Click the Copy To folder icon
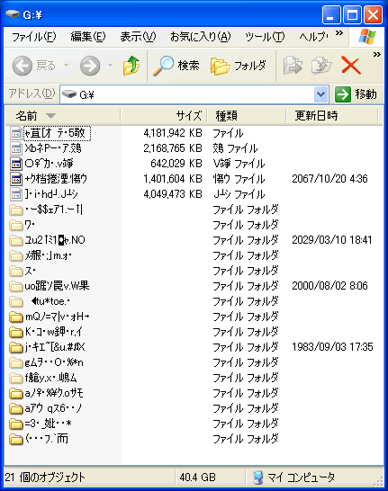 tap(321, 66)
